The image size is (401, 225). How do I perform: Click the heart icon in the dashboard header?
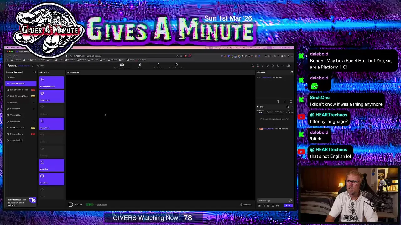268,66
